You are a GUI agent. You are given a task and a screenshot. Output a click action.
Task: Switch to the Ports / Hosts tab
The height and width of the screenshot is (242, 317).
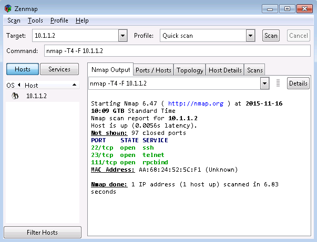click(x=154, y=70)
